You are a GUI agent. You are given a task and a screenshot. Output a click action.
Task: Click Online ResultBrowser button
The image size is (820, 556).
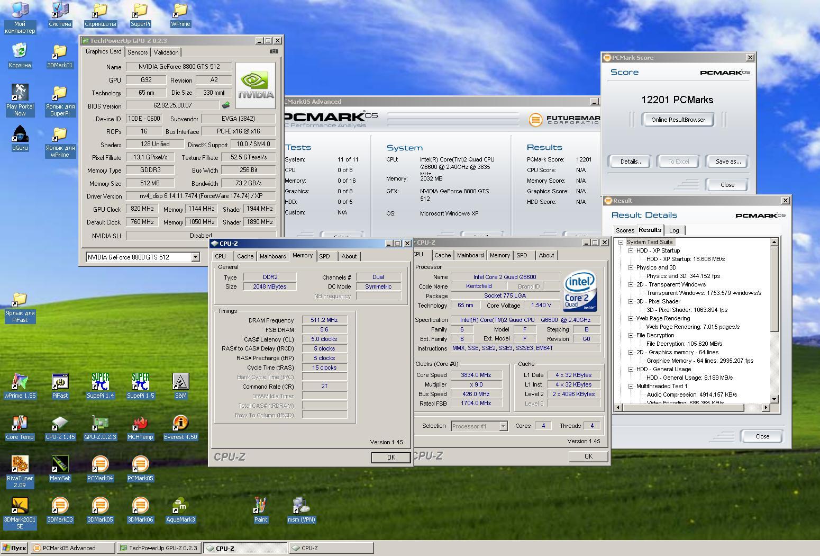tap(678, 119)
